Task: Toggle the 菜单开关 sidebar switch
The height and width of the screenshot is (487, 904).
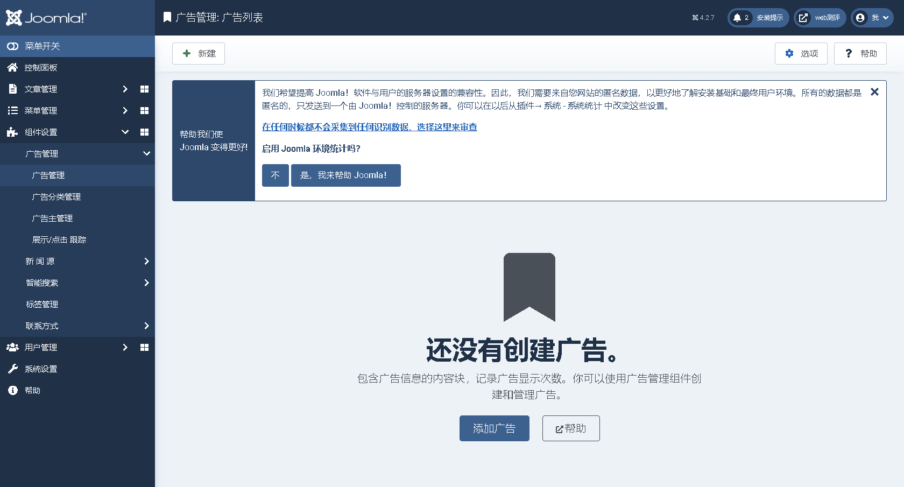Action: point(77,46)
